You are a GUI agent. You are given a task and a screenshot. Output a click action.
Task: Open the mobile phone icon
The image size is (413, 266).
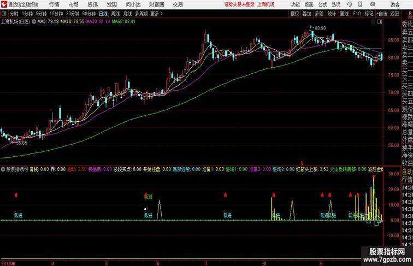[x=360, y=4]
